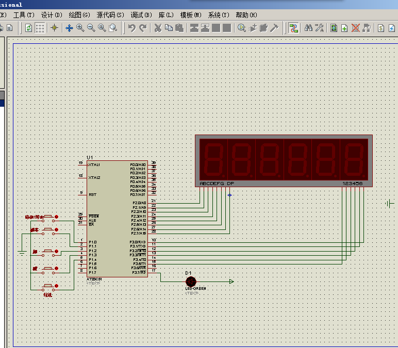Click the redo arrow icon

(x=143, y=28)
